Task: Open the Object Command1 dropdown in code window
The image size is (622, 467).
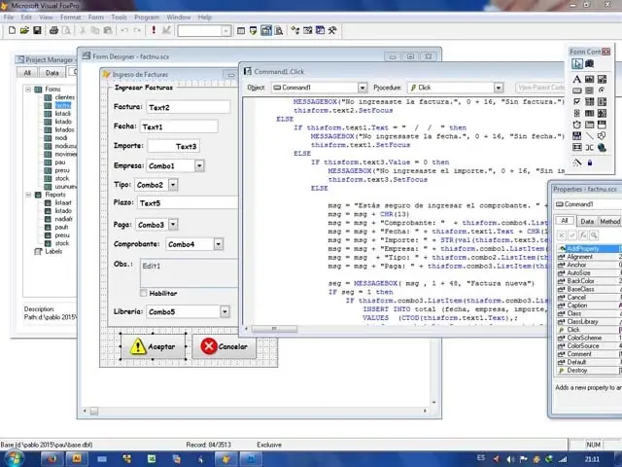Action: pos(363,88)
